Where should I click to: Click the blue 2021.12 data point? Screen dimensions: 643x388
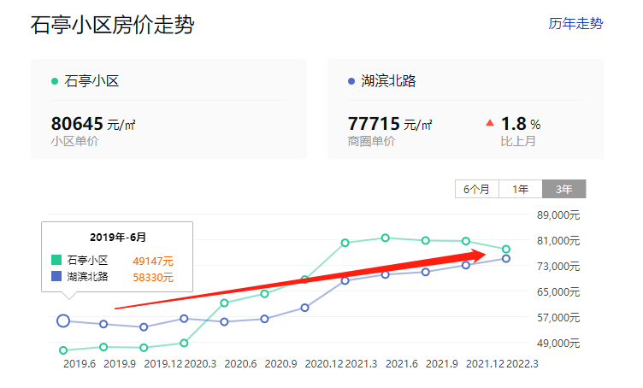point(466,266)
